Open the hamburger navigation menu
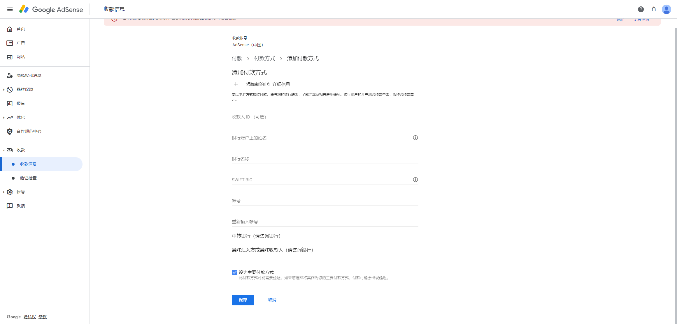Viewport: 677px width, 324px height. pos(10,9)
